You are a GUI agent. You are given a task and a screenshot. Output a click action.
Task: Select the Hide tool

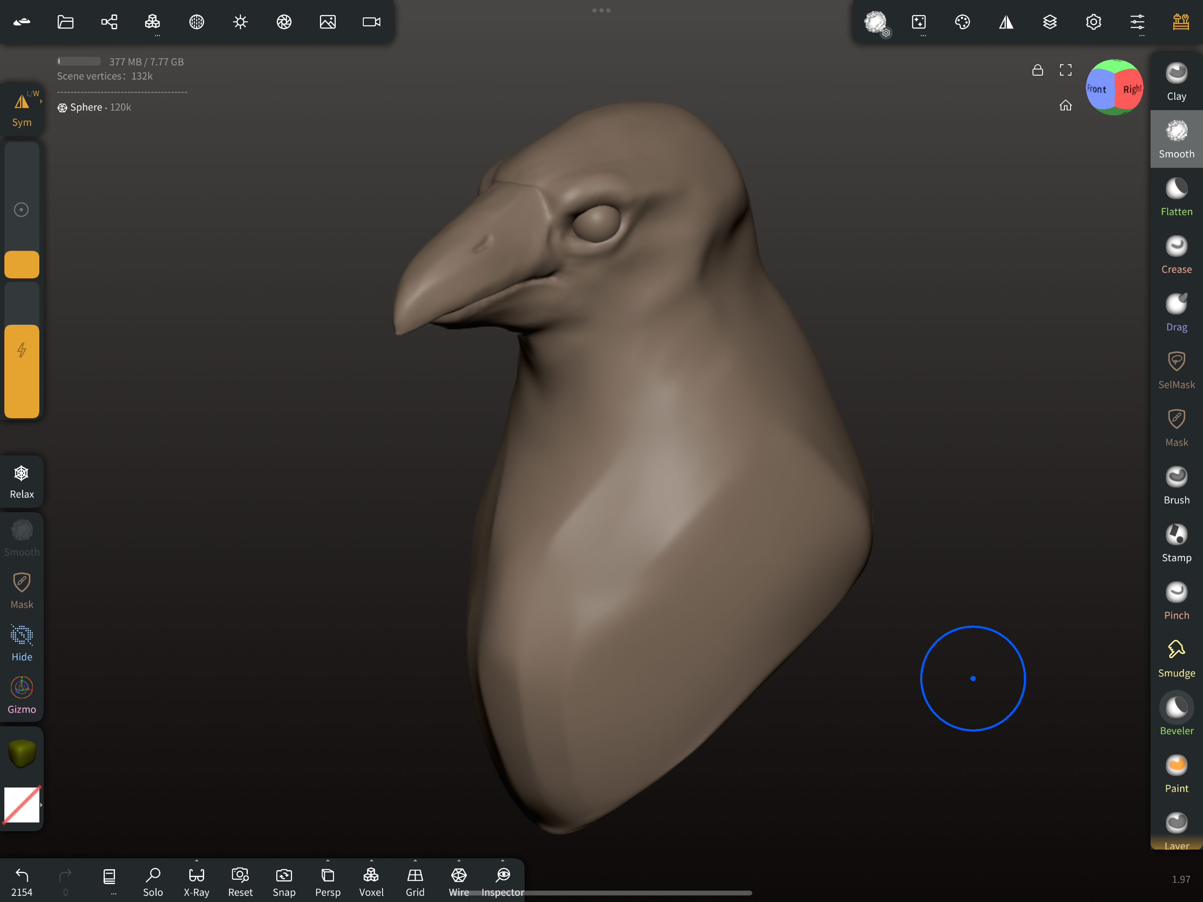(x=22, y=643)
